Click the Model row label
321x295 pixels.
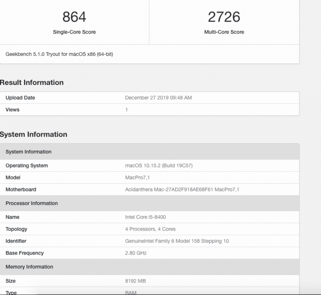pos(13,177)
